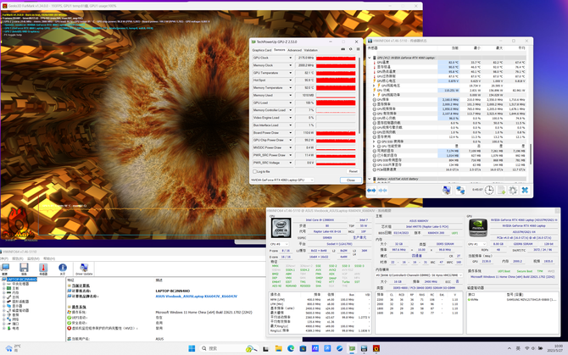Screen dimensions: 568x355
Task: Open the ASUS Vivobook brand name link
Action: [x=197, y=296]
